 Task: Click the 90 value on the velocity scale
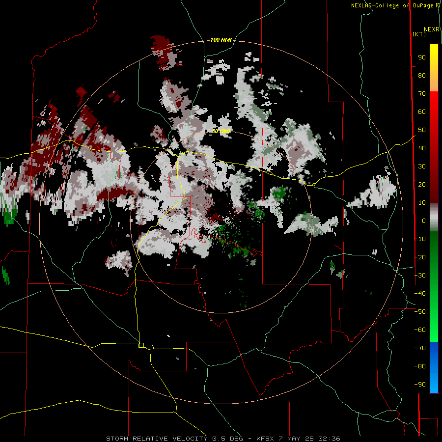pos(422,57)
